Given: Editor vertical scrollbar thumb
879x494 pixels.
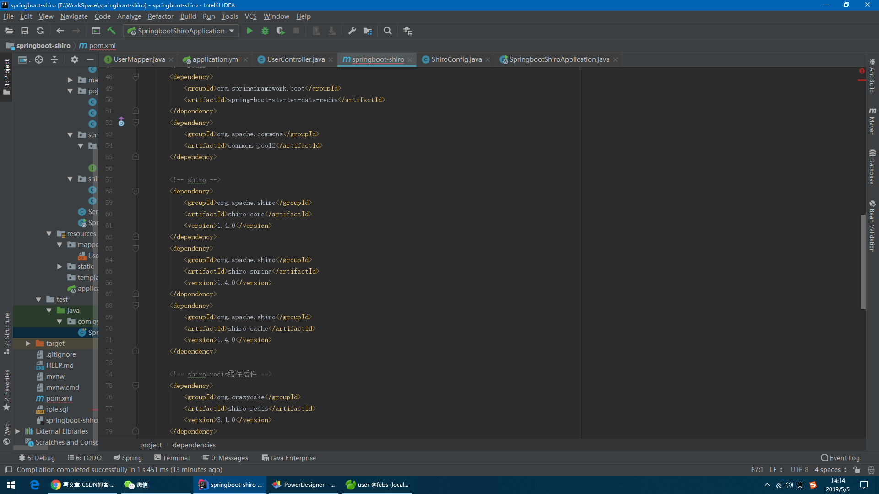Looking at the screenshot, I should [x=863, y=262].
